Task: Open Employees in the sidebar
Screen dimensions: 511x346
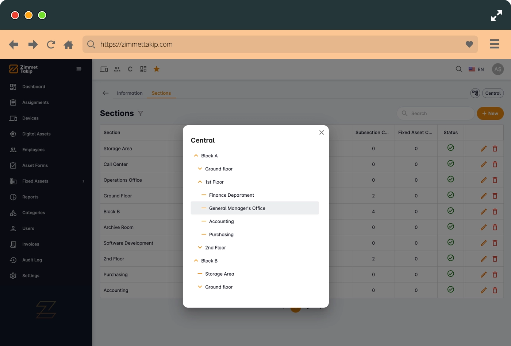Action: tap(33, 150)
